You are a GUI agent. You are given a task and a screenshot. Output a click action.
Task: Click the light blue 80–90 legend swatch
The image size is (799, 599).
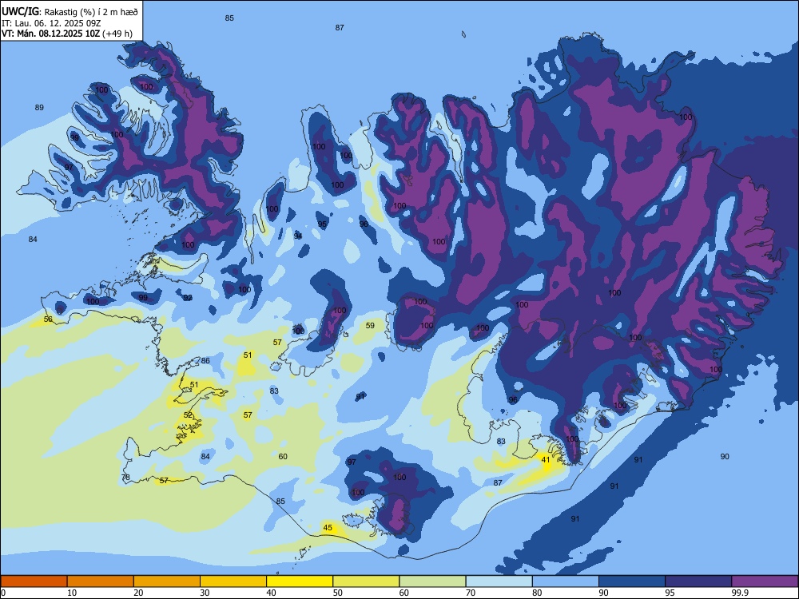566,581
